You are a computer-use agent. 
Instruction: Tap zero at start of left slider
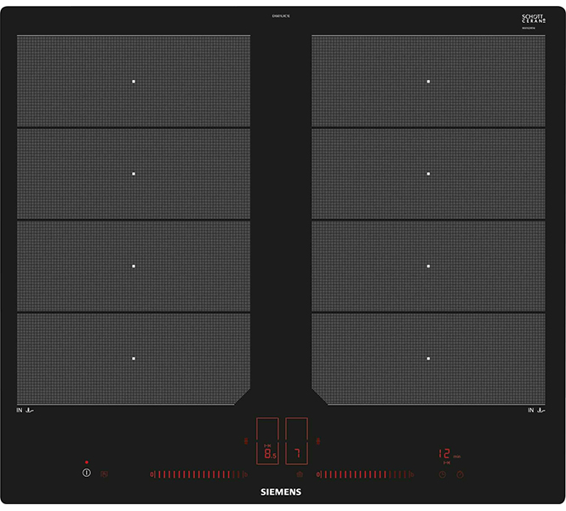(152, 474)
